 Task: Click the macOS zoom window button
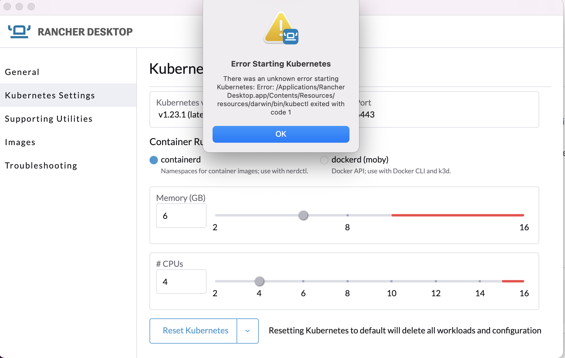click(31, 7)
